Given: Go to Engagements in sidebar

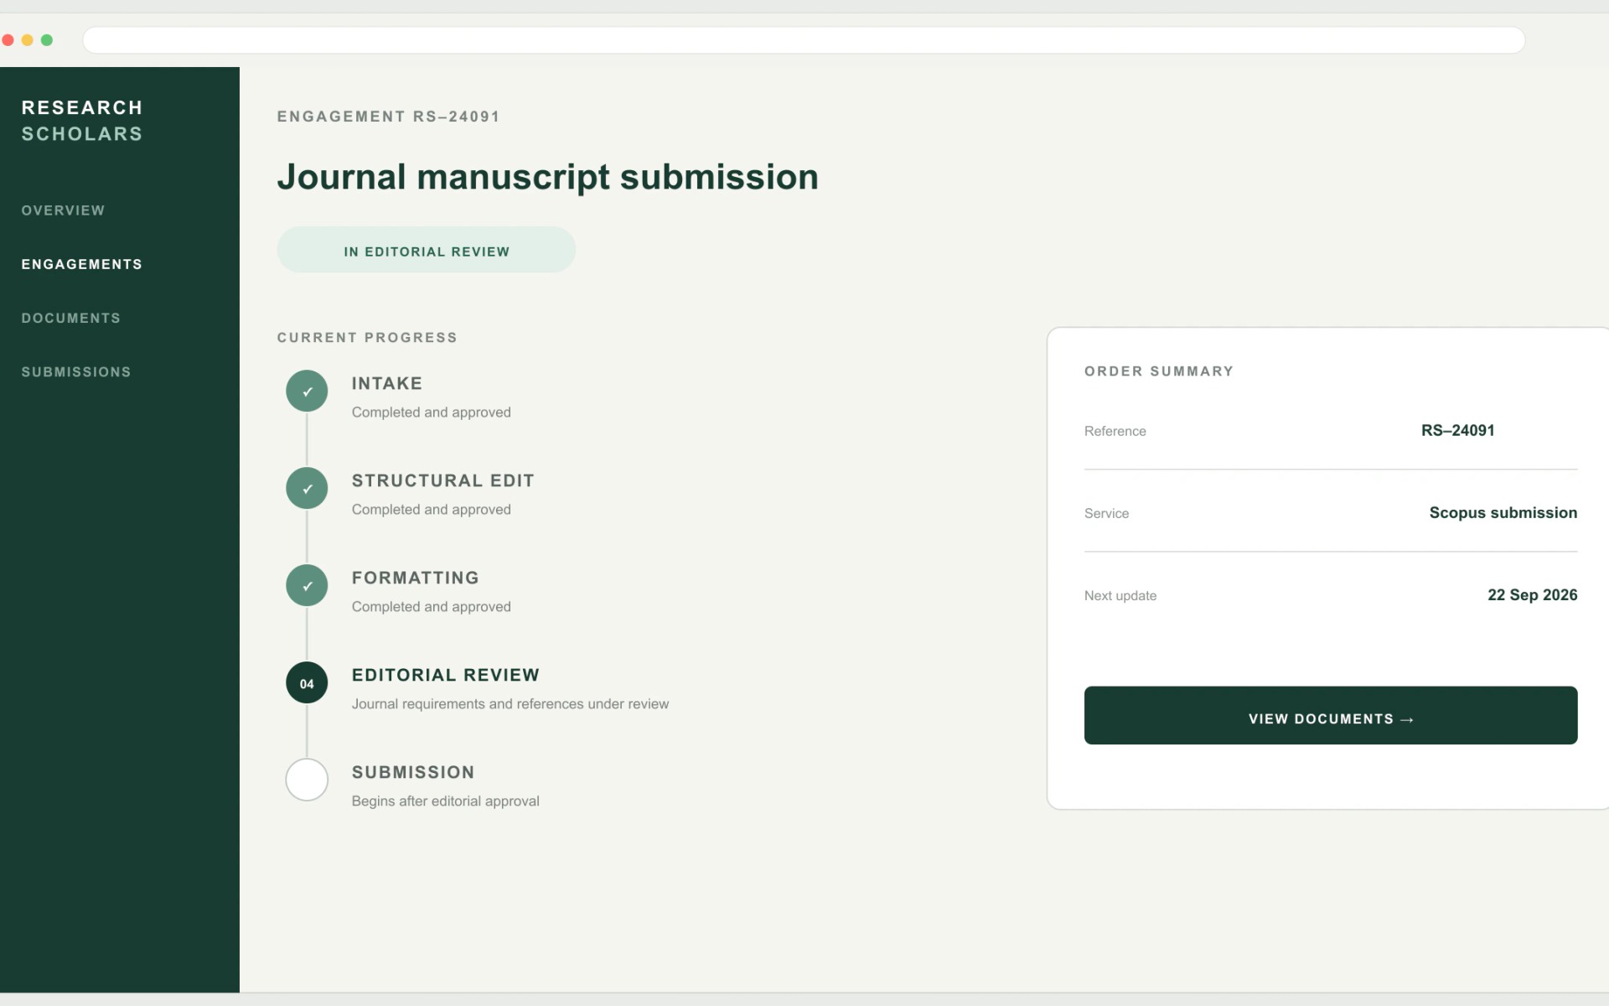Looking at the screenshot, I should coord(82,264).
